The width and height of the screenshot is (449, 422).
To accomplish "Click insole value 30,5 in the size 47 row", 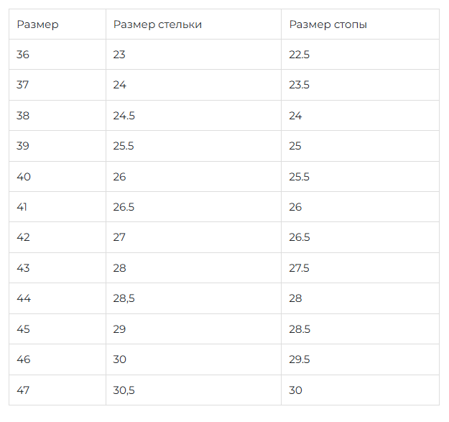I will (x=124, y=390).
